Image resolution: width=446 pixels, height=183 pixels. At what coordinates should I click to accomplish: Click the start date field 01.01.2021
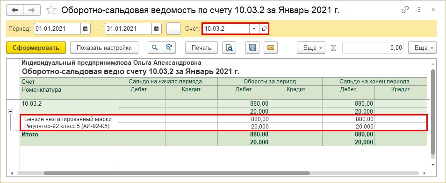pyautogui.click(x=57, y=28)
